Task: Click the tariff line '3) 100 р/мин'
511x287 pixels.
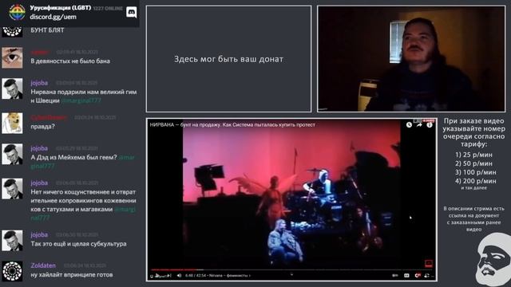Action: tap(476, 172)
